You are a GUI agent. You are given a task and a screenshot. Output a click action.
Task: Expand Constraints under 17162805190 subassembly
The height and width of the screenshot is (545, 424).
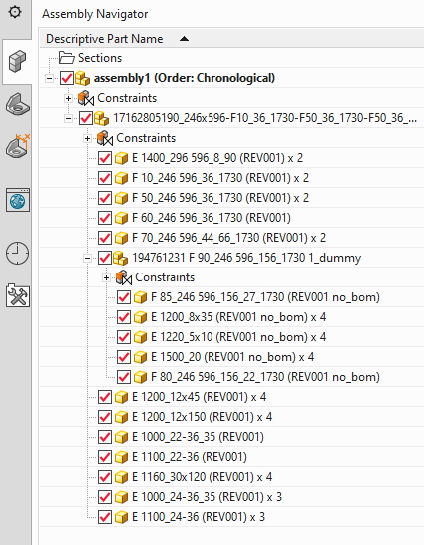coord(87,139)
